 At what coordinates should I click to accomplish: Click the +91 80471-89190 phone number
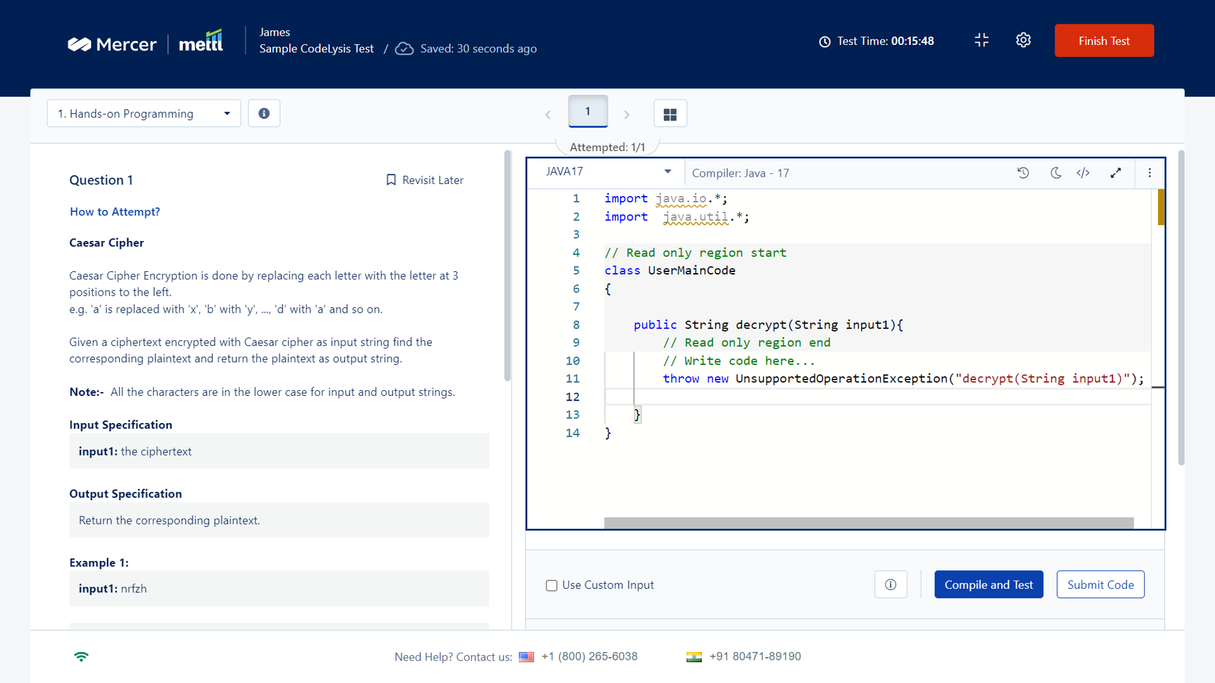click(x=755, y=656)
